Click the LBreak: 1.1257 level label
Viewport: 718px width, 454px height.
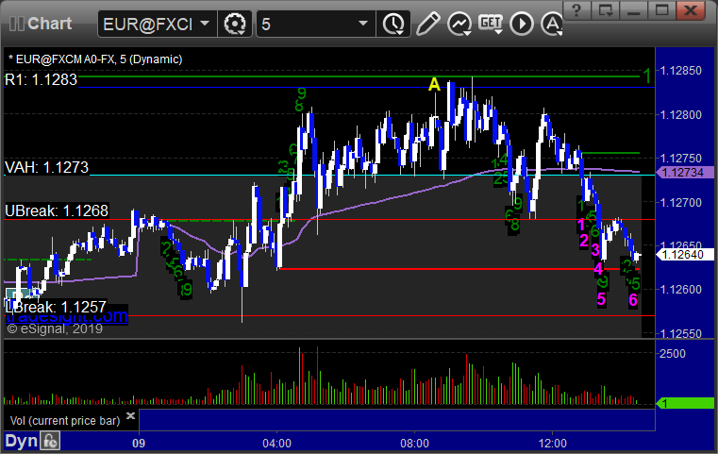[56, 307]
